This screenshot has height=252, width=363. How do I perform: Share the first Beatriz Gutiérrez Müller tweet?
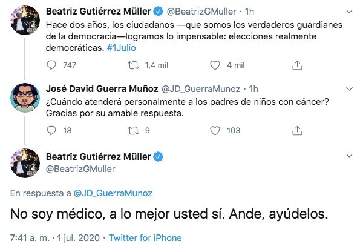tap(297, 65)
